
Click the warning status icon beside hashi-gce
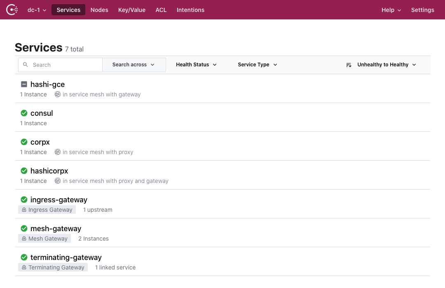[24, 84]
